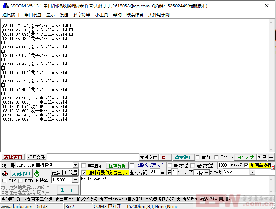Toggle the HEX显示 checkbox
The width and height of the screenshot is (276, 209).
(x=84, y=166)
